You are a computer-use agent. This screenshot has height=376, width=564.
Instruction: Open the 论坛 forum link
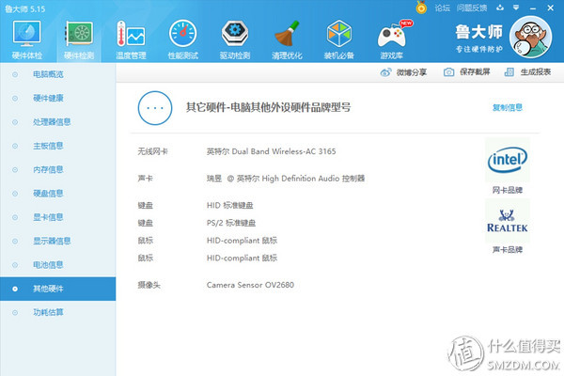pos(442,7)
